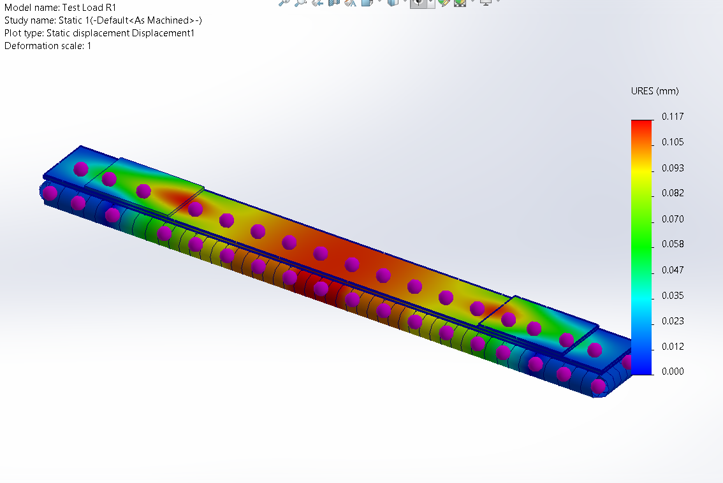Toggle the Hide/Show Items button
Screen dimensions: 723x483
[x=418, y=3]
